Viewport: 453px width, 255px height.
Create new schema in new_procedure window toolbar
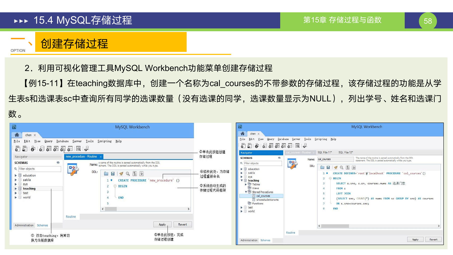(x=42, y=149)
